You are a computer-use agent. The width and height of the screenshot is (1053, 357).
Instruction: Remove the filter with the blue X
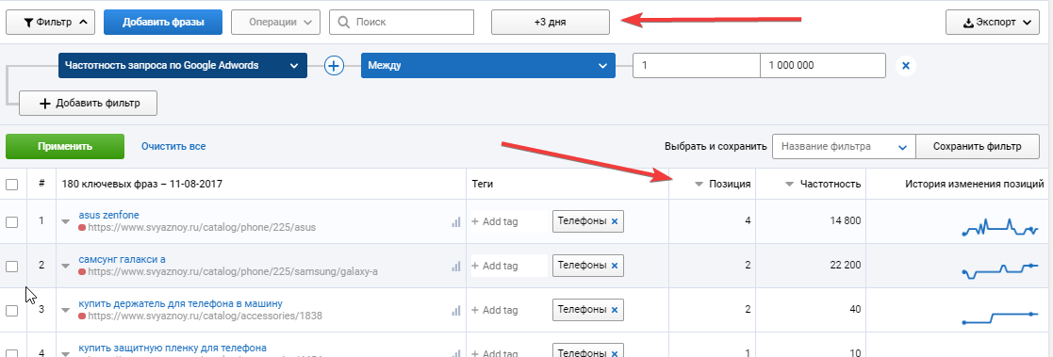pyautogui.click(x=905, y=66)
